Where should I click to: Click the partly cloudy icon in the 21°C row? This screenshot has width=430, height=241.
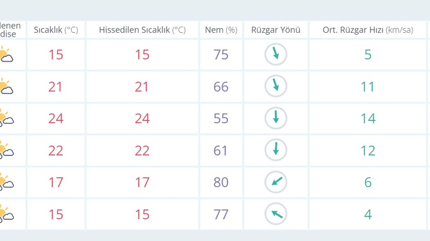(6, 86)
